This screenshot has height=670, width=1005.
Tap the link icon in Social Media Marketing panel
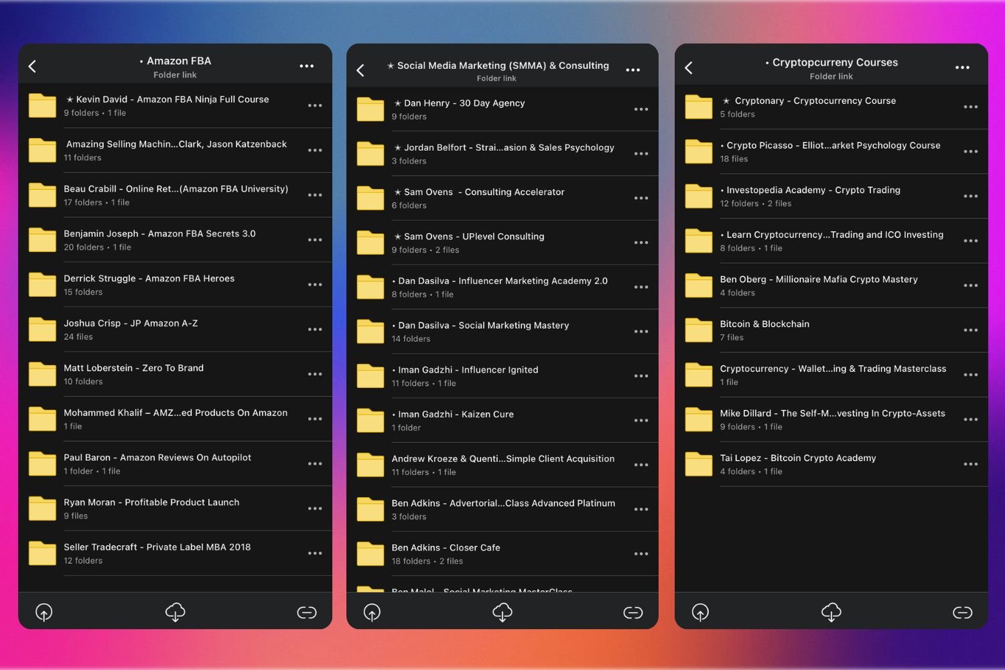click(x=633, y=612)
